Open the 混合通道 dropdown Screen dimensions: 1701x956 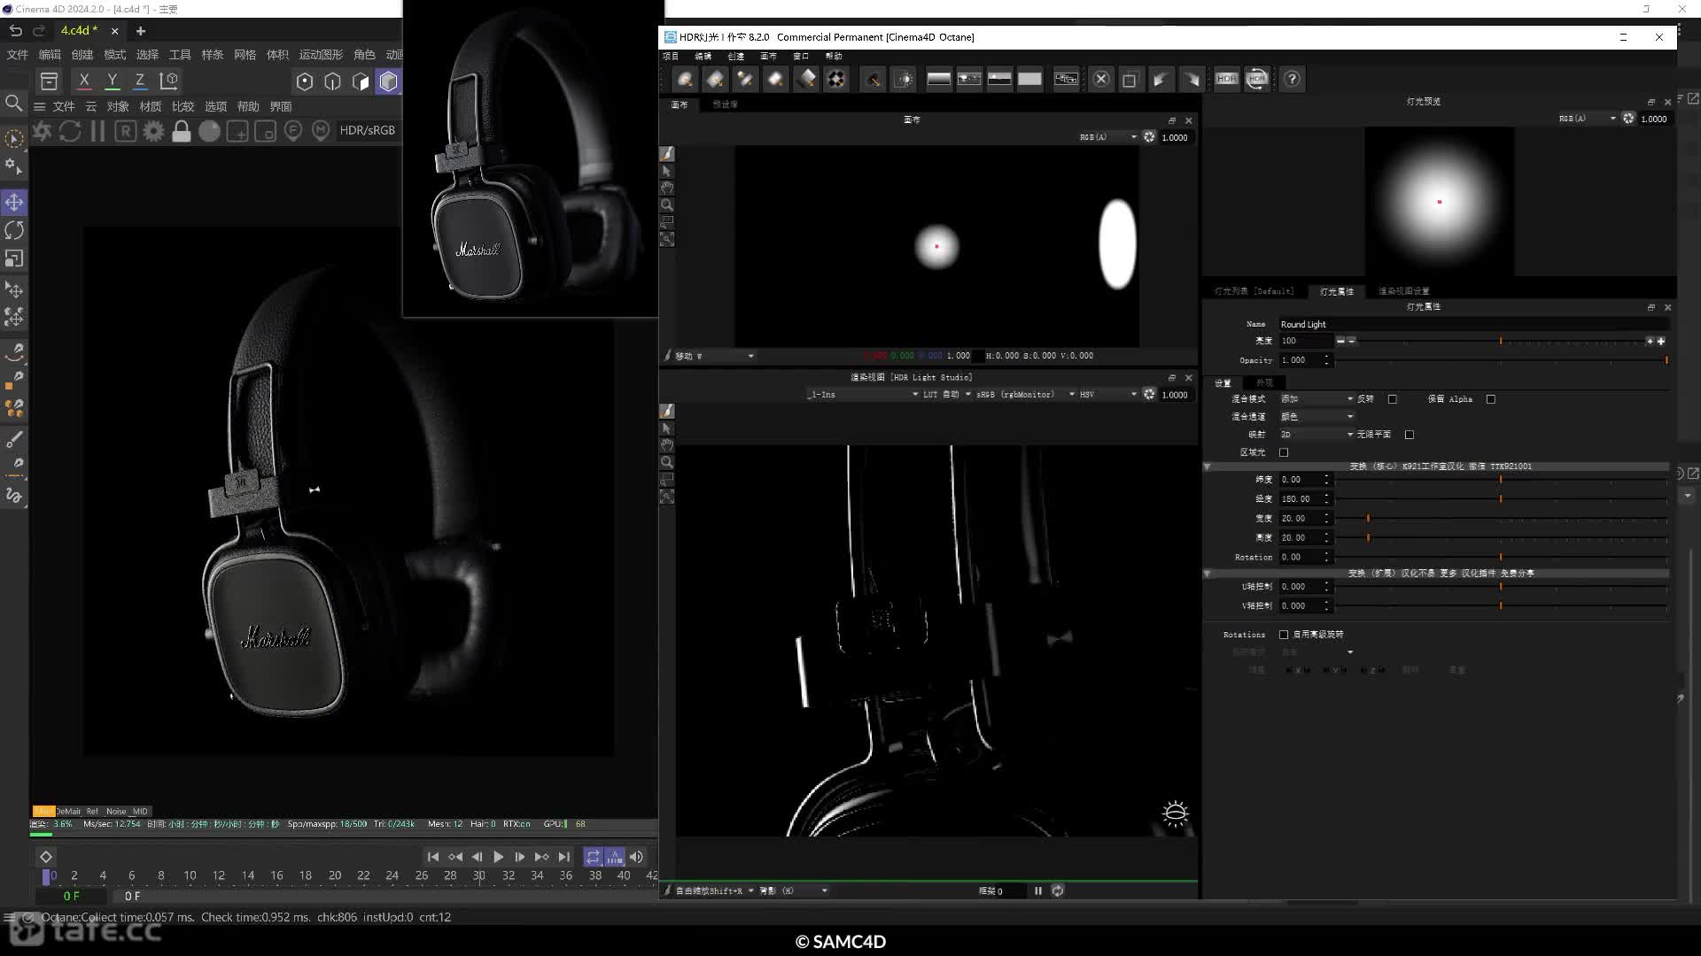[x=1317, y=417]
